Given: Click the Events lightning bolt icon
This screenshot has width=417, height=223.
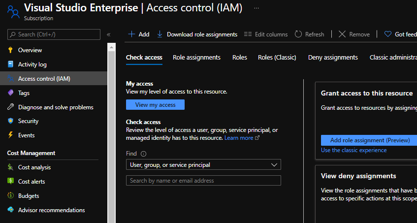Looking at the screenshot, I should tap(10, 135).
